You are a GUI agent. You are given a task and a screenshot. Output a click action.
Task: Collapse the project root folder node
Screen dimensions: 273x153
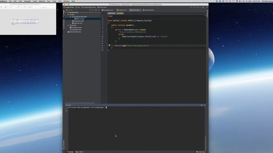tap(66, 12)
